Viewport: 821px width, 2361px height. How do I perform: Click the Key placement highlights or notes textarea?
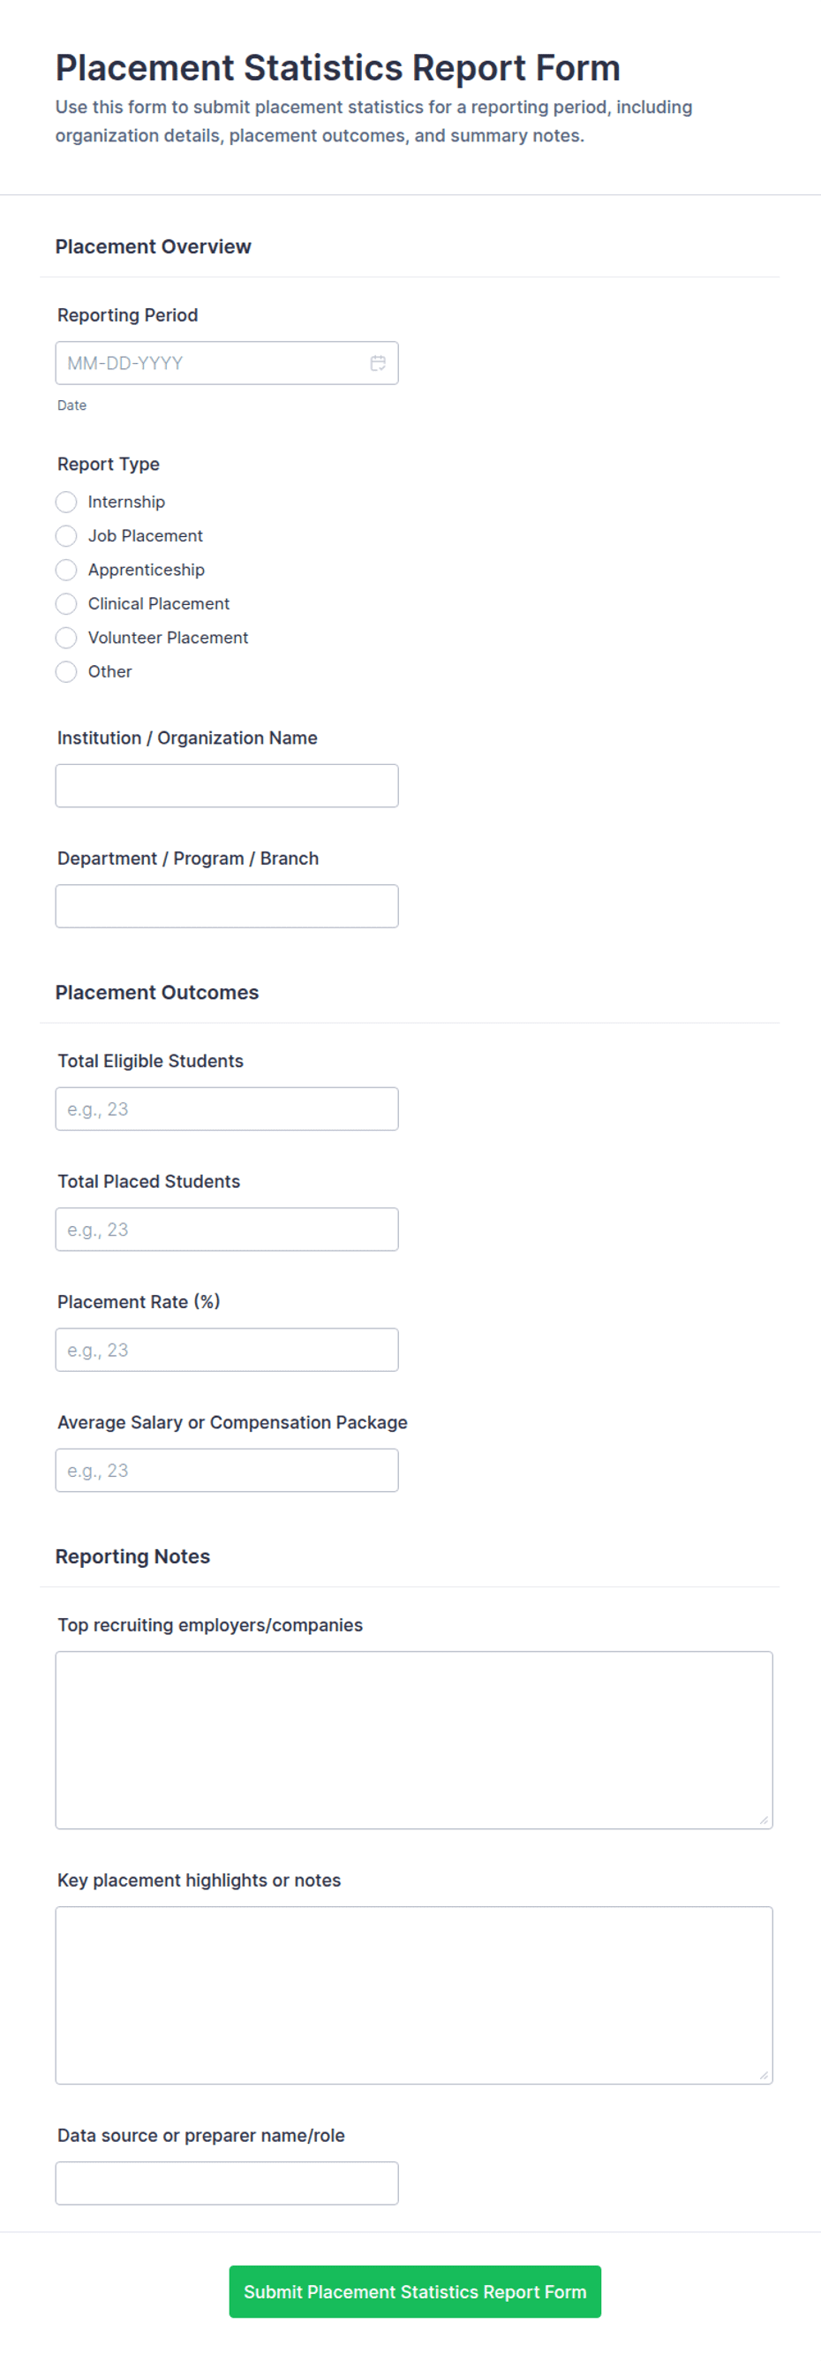pyautogui.click(x=413, y=1994)
